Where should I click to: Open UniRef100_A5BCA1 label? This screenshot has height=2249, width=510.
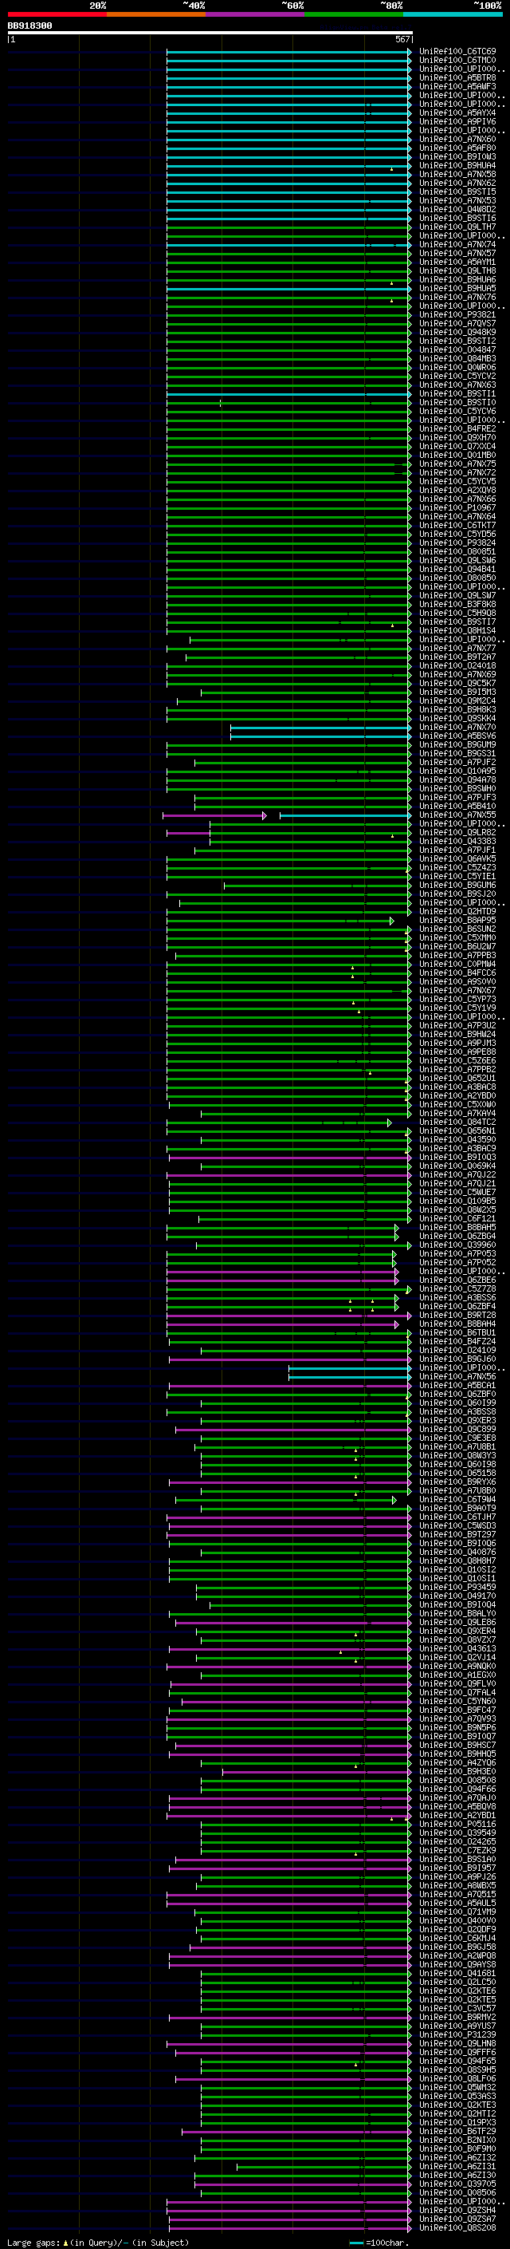[457, 1386]
